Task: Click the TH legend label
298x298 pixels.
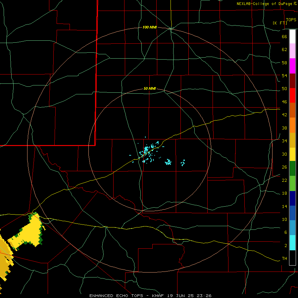Action: [284, 259]
